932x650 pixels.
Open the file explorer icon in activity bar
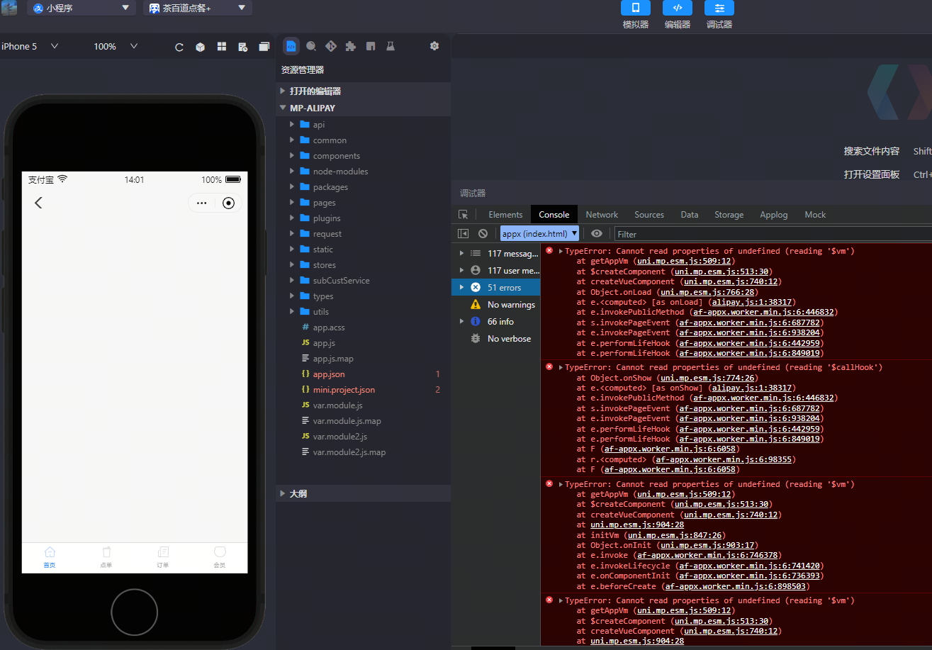point(291,46)
